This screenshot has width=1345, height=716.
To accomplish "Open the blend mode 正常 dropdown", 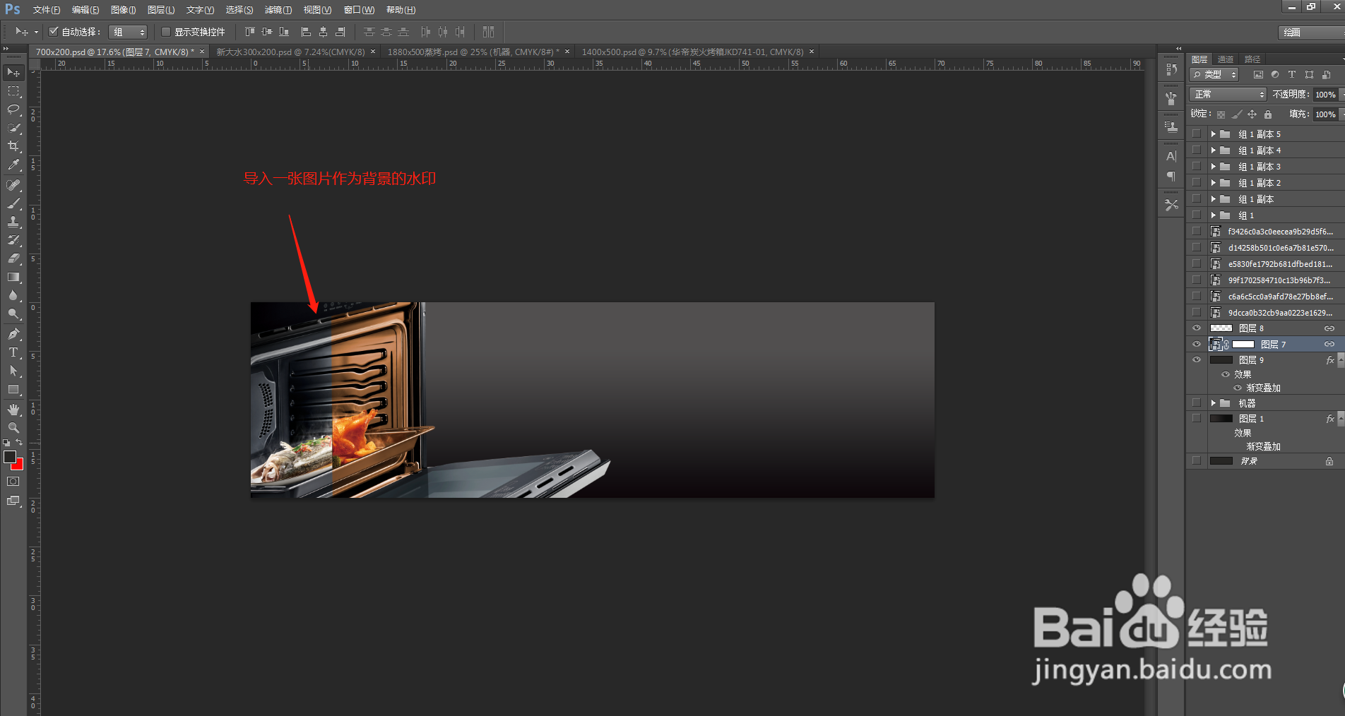I will point(1228,95).
